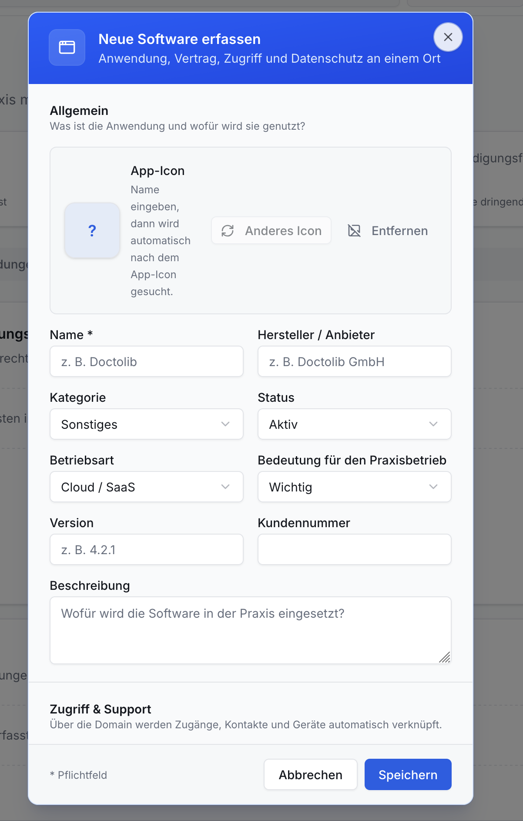
Task: Close the Neue Software erfassen dialog
Action: click(x=448, y=37)
